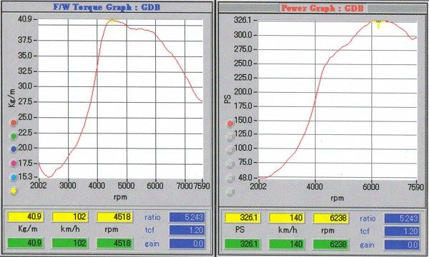Click the blue ratio 5.243 field in power panel
The image size is (429, 257).
pyautogui.click(x=402, y=218)
